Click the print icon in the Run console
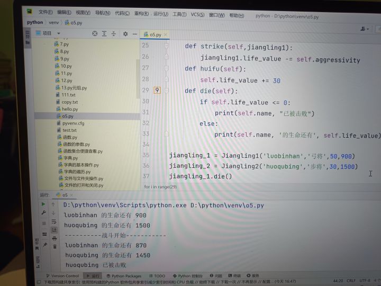 (54, 238)
